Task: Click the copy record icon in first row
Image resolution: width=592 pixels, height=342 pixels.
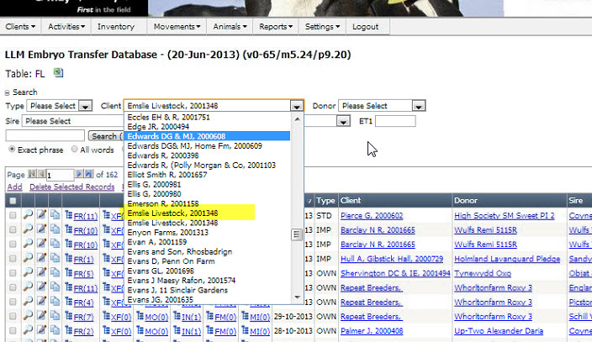Action: coord(55,216)
